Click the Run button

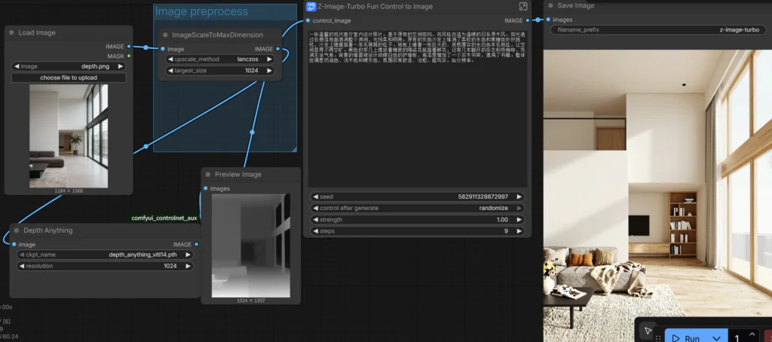(686, 337)
